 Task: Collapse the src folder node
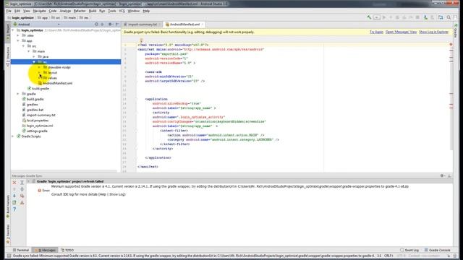click(23, 46)
